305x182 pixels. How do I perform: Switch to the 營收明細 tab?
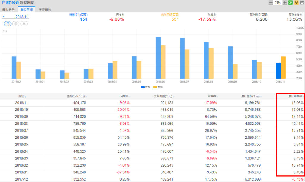(27, 10)
